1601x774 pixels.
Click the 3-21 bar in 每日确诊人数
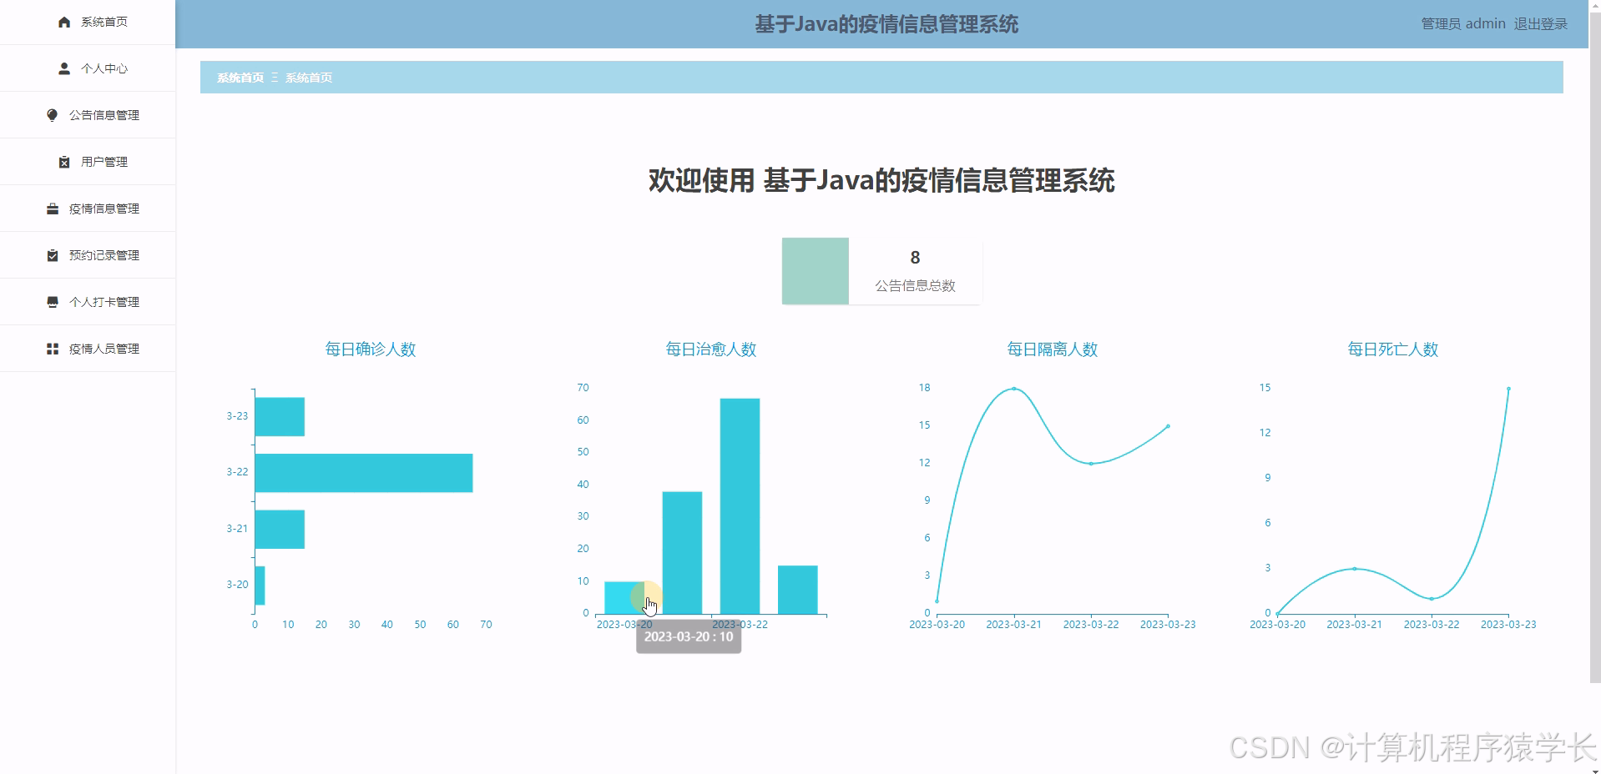[280, 529]
